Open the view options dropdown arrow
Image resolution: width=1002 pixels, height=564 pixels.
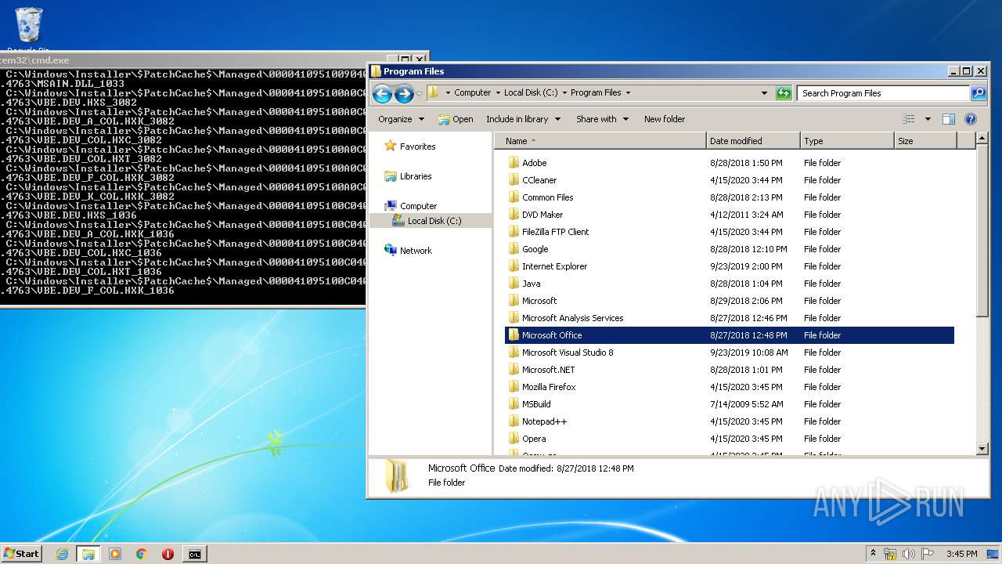928,119
